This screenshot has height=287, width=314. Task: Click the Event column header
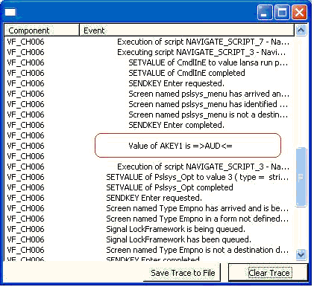coord(186,30)
